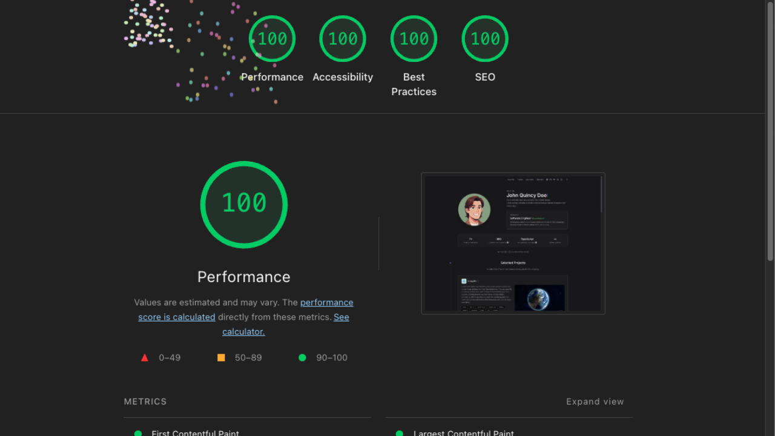This screenshot has width=775, height=436.
Task: Jump to Accessibility section via its label
Action: point(343,77)
